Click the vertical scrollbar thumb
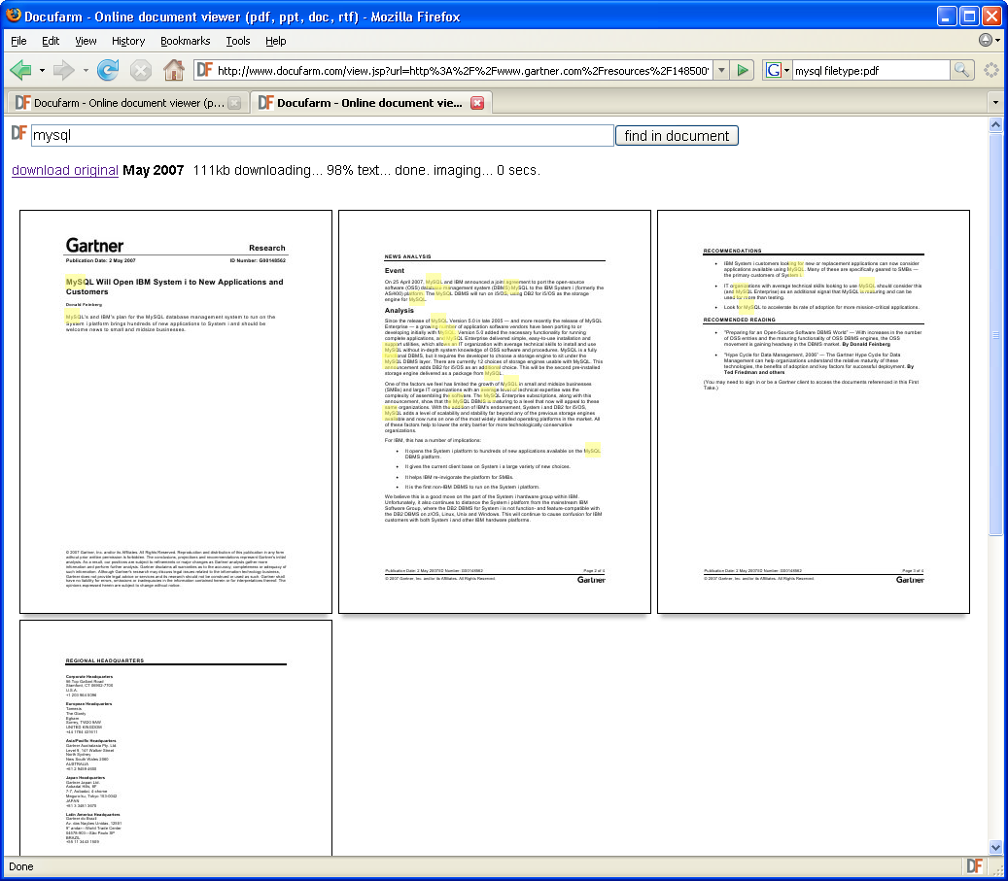1008x881 pixels. point(995,333)
